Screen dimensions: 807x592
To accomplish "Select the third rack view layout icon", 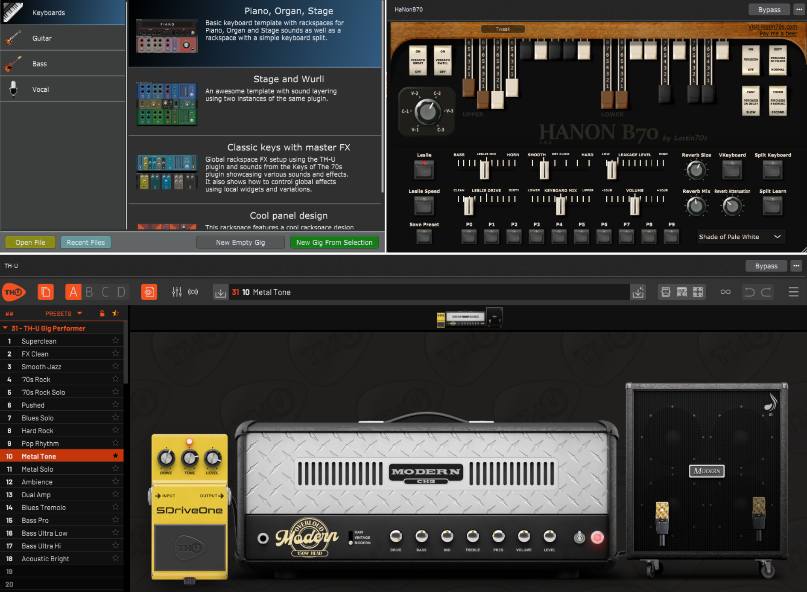I will click(698, 292).
